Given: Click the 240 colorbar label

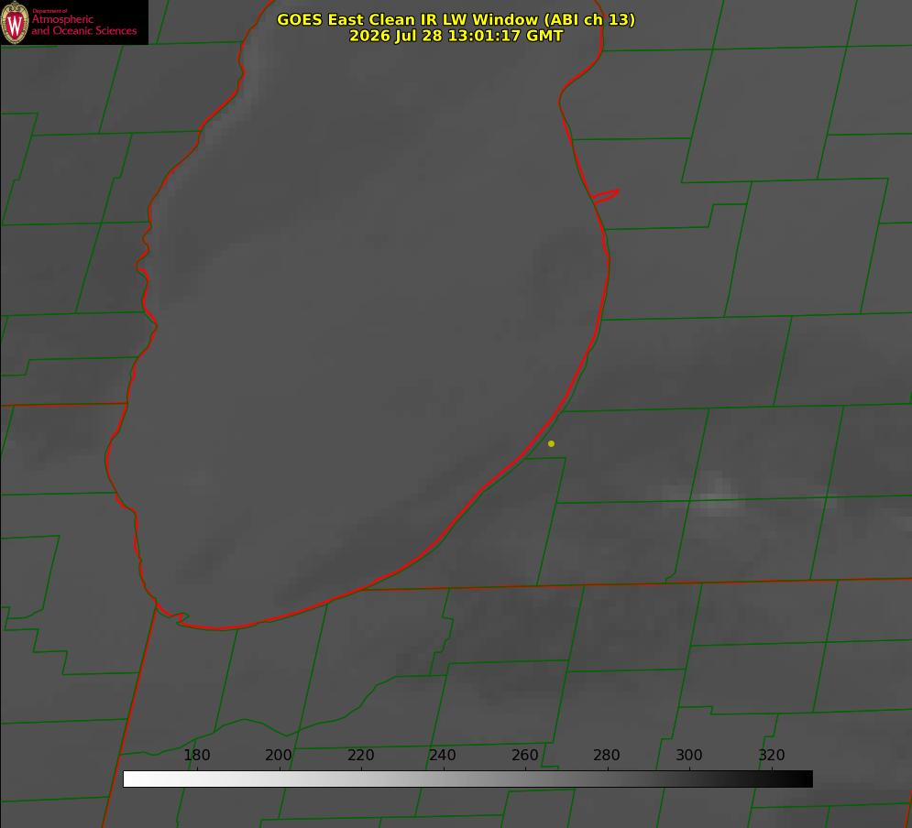Looking at the screenshot, I should pos(443,755).
